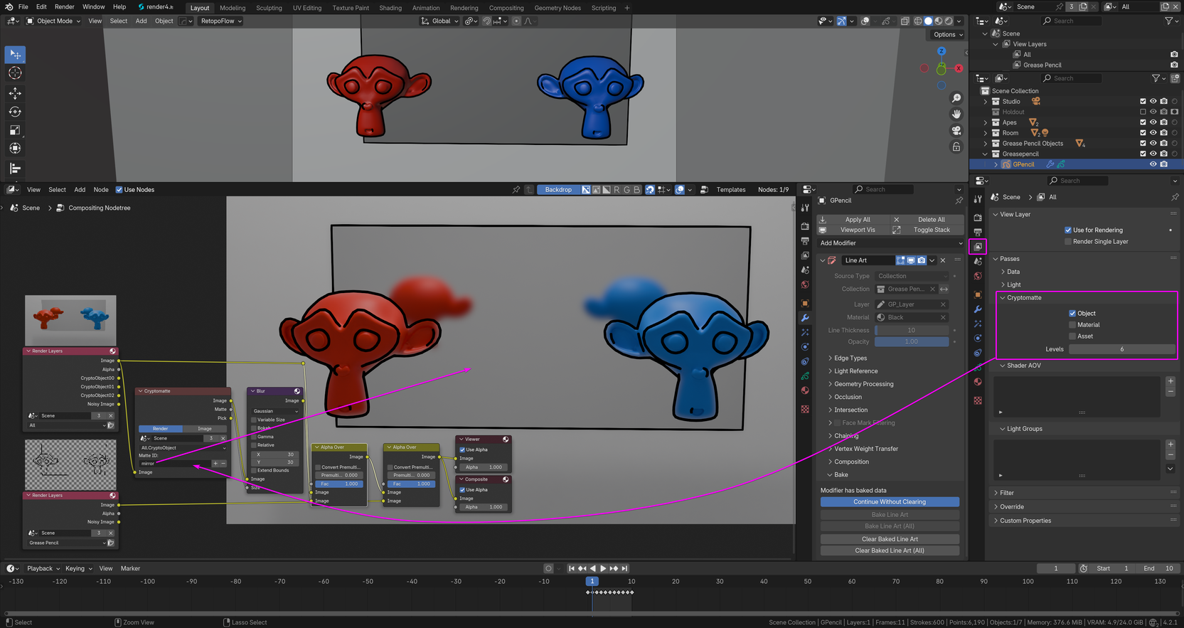Viewport: 1184px width, 628px height.
Task: Open the Render menu
Action: pyautogui.click(x=64, y=7)
